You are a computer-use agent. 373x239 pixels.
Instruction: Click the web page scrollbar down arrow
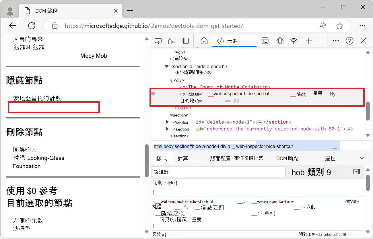point(147,232)
